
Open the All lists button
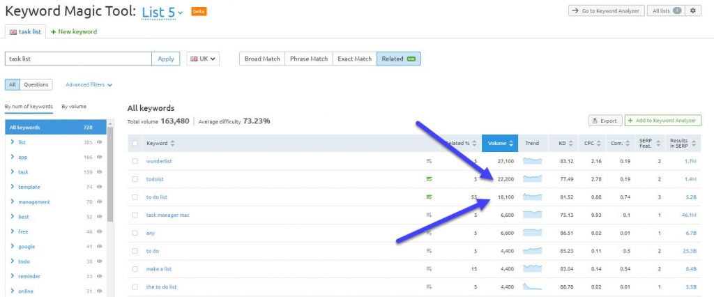(666, 10)
